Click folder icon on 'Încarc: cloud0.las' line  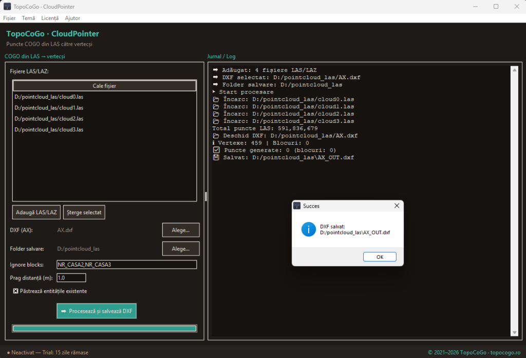[216, 99]
